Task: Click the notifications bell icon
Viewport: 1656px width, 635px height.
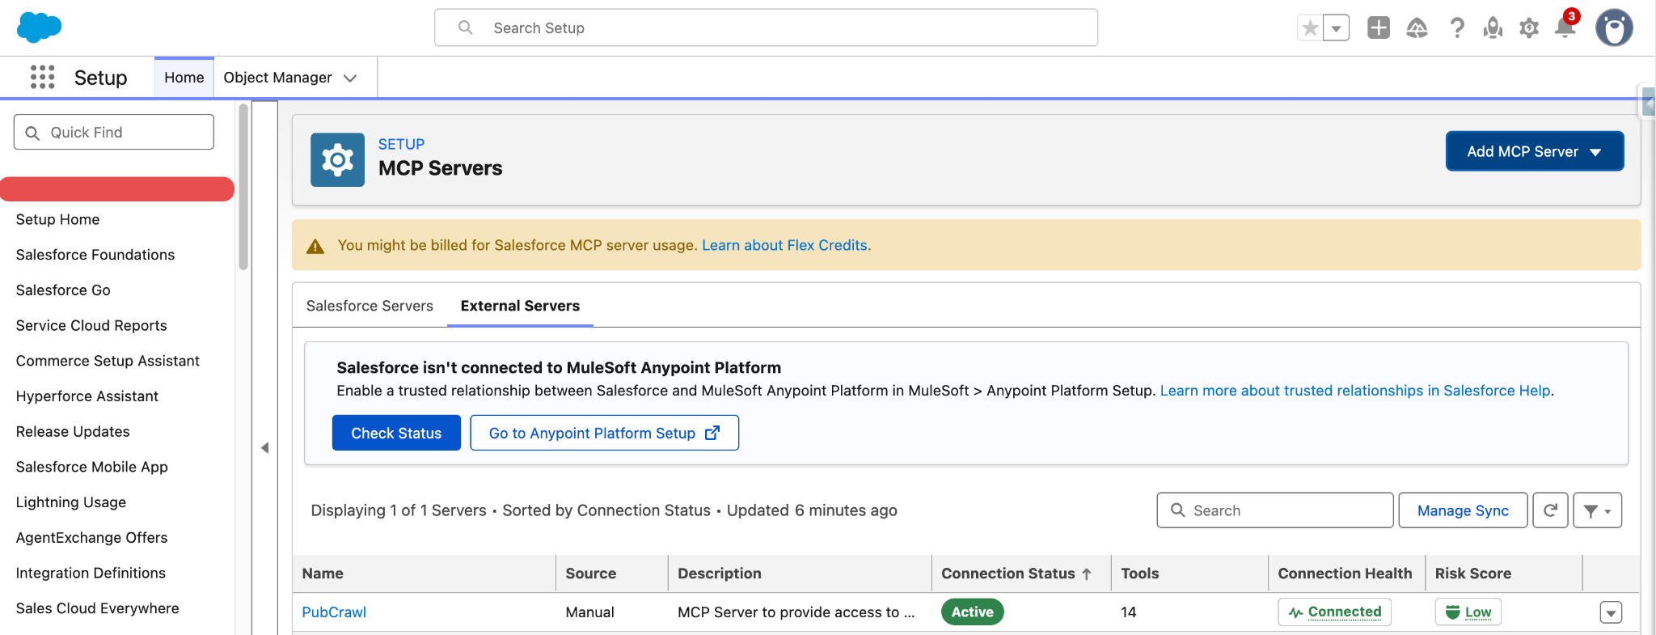Action: click(x=1565, y=28)
